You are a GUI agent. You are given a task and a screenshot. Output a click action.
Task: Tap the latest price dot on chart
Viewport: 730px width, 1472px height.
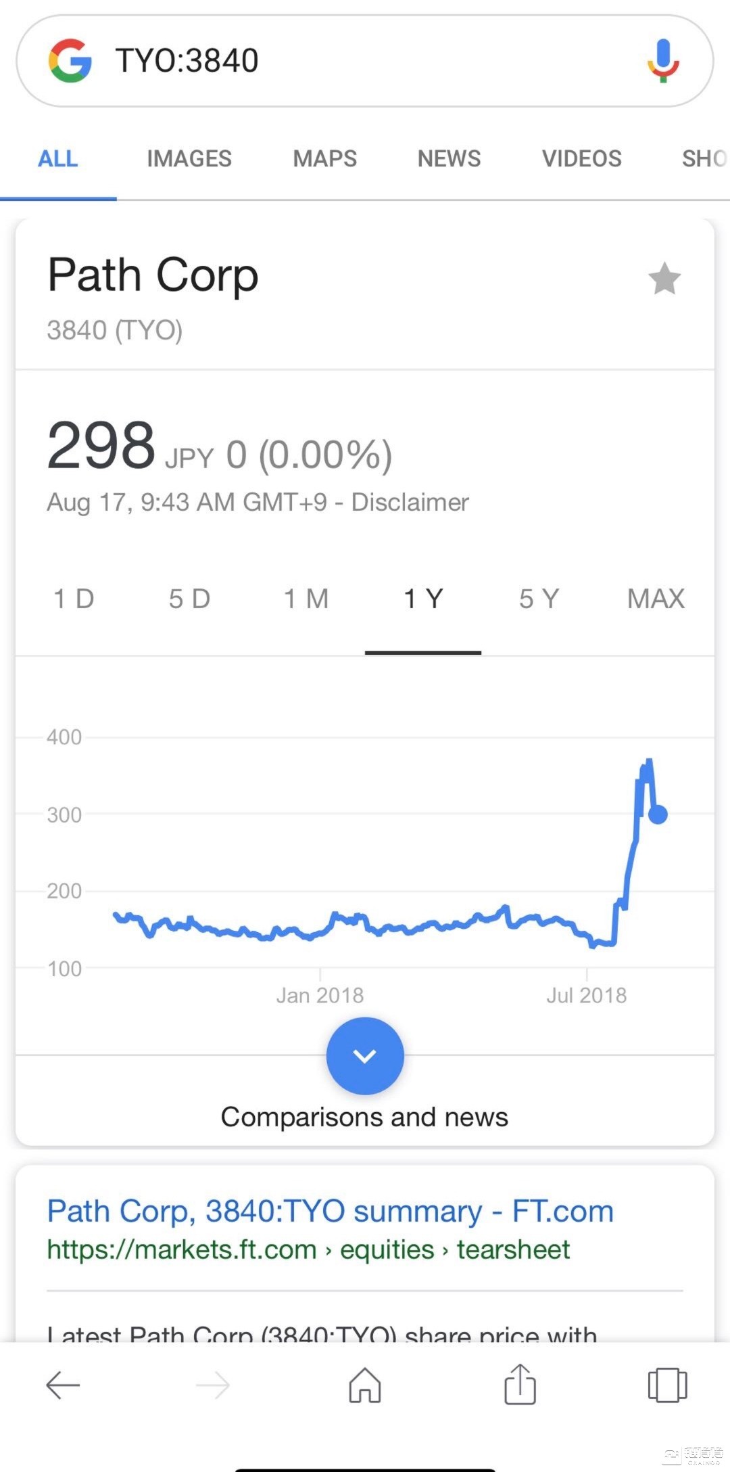[x=658, y=814]
